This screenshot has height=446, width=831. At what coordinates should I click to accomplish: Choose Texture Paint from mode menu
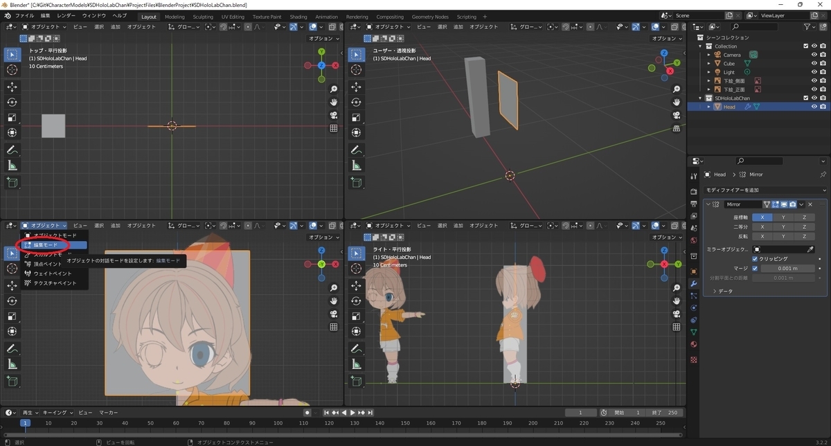55,283
